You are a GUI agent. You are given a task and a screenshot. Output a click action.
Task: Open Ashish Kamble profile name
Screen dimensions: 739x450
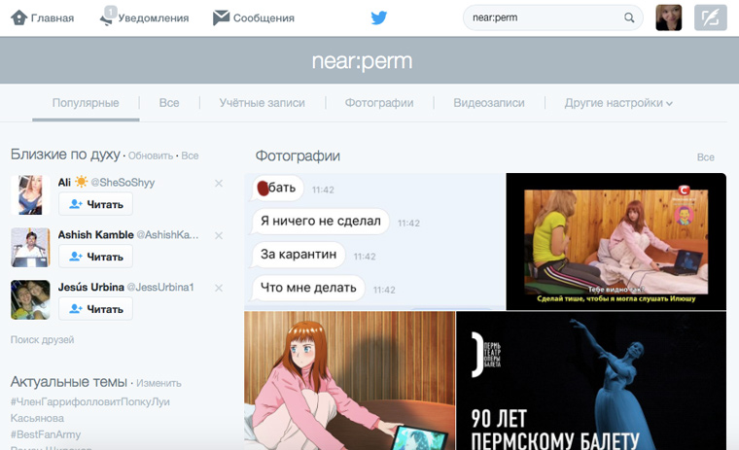click(95, 234)
